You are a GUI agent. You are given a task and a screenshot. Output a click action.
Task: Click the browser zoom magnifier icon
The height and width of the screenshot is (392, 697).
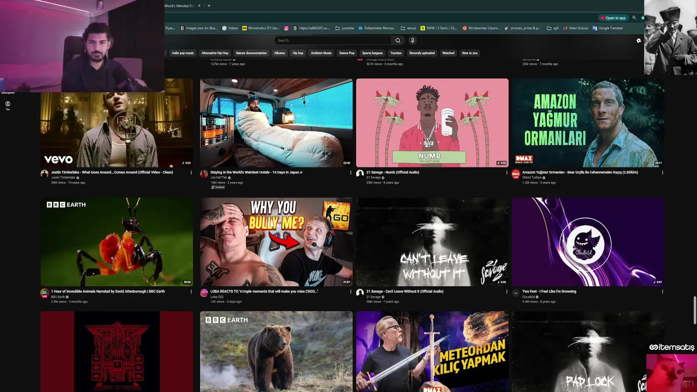pyautogui.click(x=634, y=18)
